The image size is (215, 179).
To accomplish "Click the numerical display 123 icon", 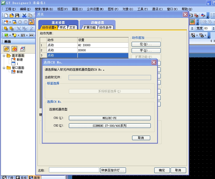I will coord(23,35).
